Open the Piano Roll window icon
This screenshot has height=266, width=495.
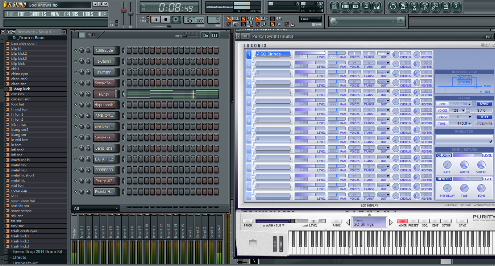coord(356,6)
